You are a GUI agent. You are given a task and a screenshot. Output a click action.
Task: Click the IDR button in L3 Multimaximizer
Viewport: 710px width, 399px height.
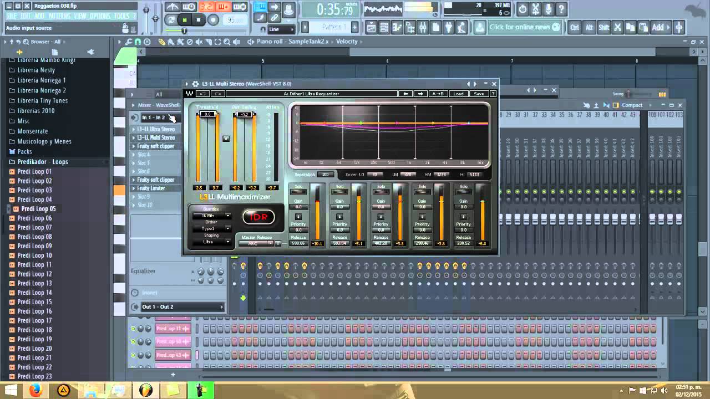click(x=258, y=217)
